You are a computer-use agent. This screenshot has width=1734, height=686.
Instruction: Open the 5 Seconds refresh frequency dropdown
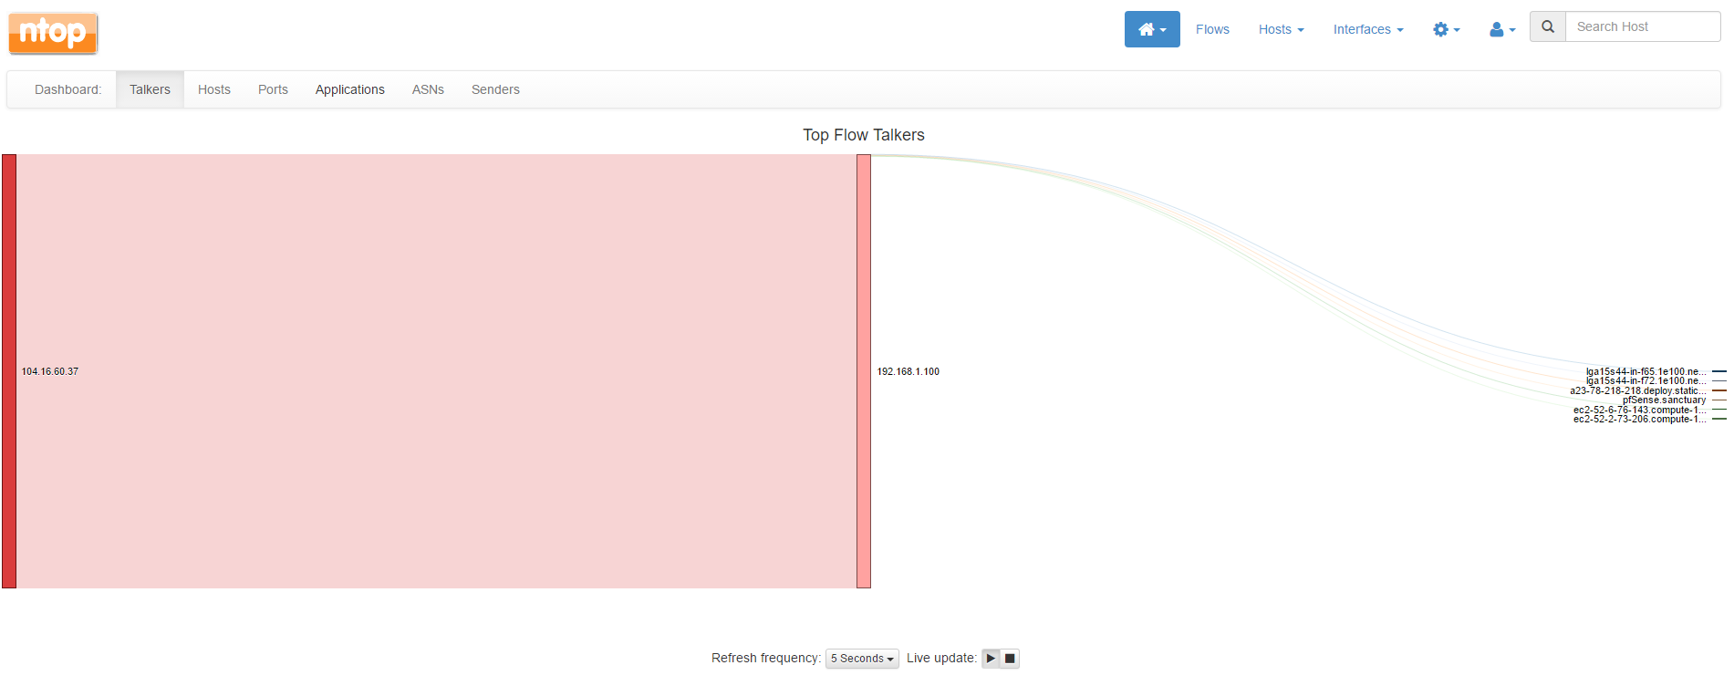(862, 659)
